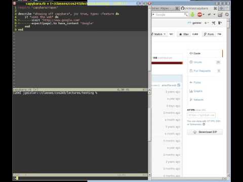Viewport: 243px width, 182px height.
Task: Click the browser bookmarks panel icon
Action: tap(220, 15)
